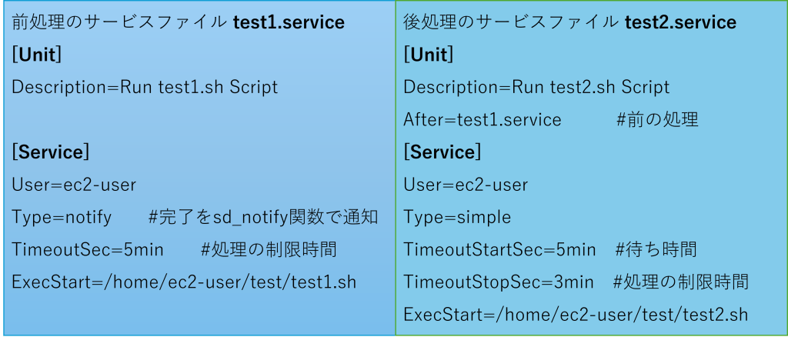Select the Description=Run test1.sh Script line

point(145,87)
